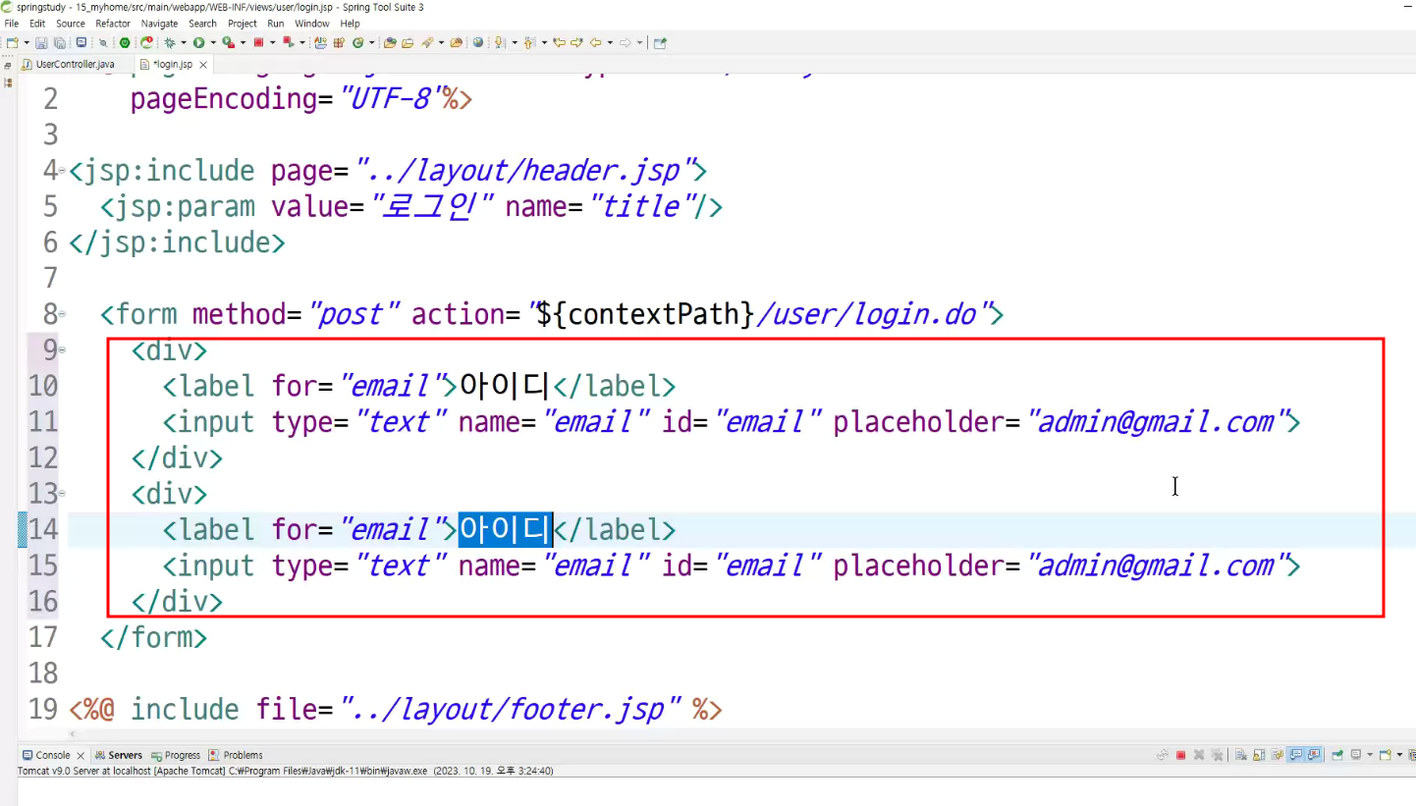The height and width of the screenshot is (806, 1416).
Task: Click the Pin Editor toolbar icon
Action: click(x=659, y=43)
